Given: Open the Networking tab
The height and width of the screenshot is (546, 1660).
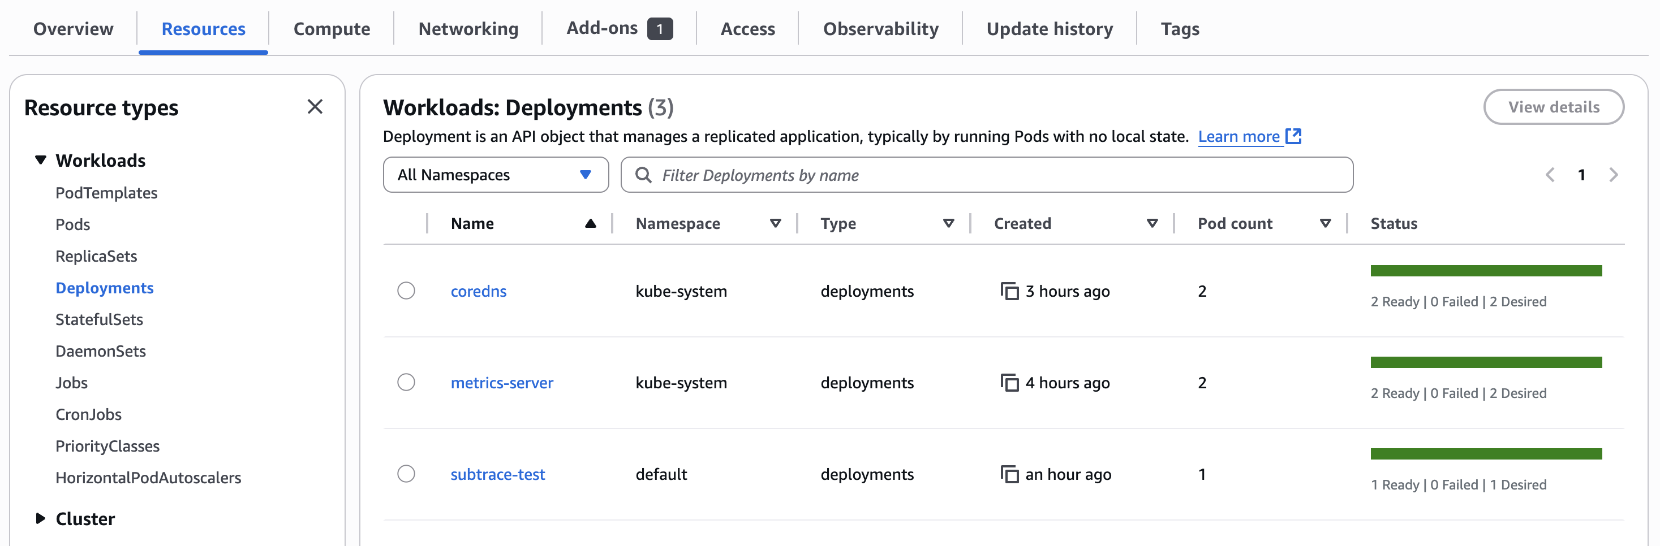Looking at the screenshot, I should point(468,29).
